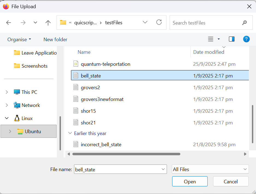Click New folder in the toolbar

coord(55,40)
